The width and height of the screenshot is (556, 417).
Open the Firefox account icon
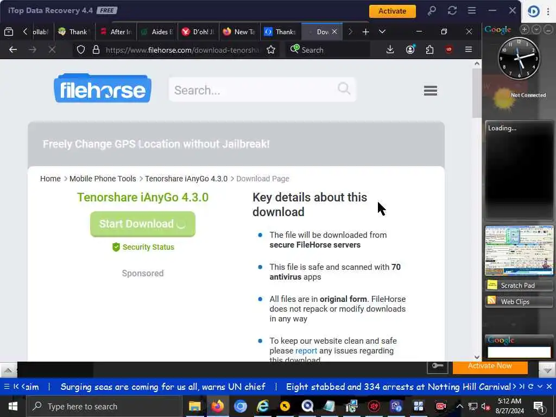click(410, 49)
